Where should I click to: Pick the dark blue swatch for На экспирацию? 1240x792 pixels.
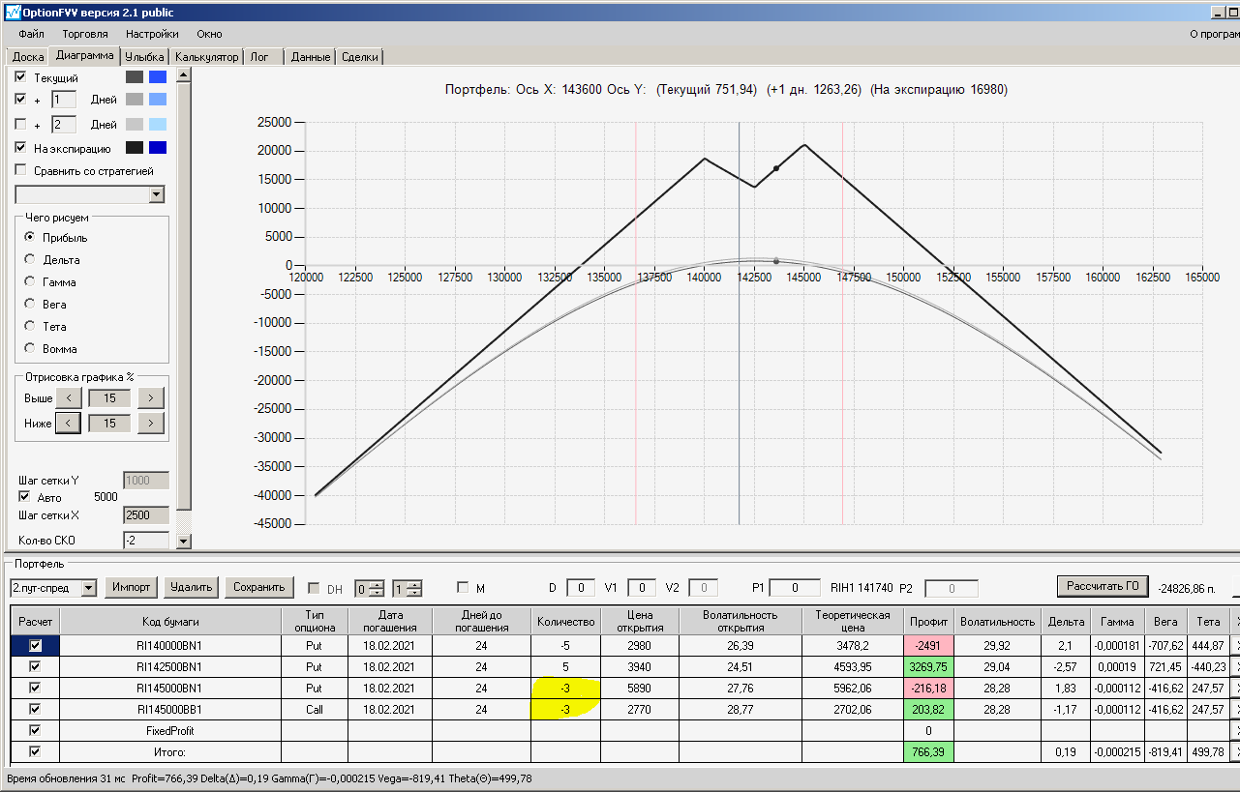158,148
